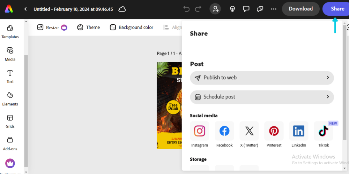Click the Download button
Viewport: 349px width, 174px height.
point(301,9)
